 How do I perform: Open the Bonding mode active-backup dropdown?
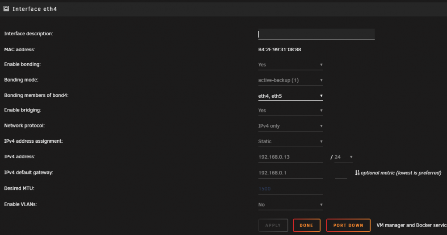(x=290, y=80)
